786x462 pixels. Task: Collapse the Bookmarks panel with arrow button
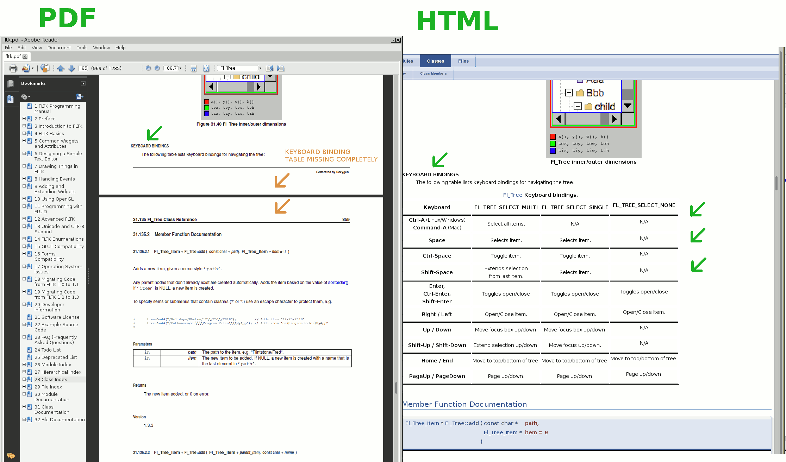pos(83,83)
